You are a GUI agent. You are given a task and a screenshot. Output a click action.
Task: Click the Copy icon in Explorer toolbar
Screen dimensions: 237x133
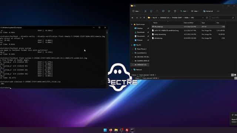[x=151, y=11]
